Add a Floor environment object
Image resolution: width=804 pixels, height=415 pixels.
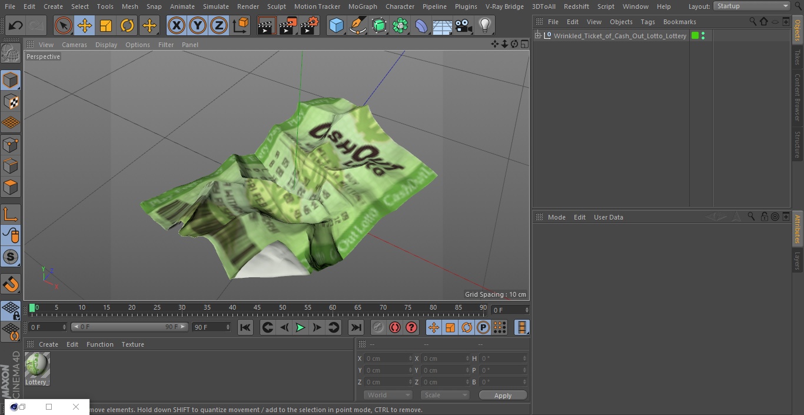click(x=442, y=25)
